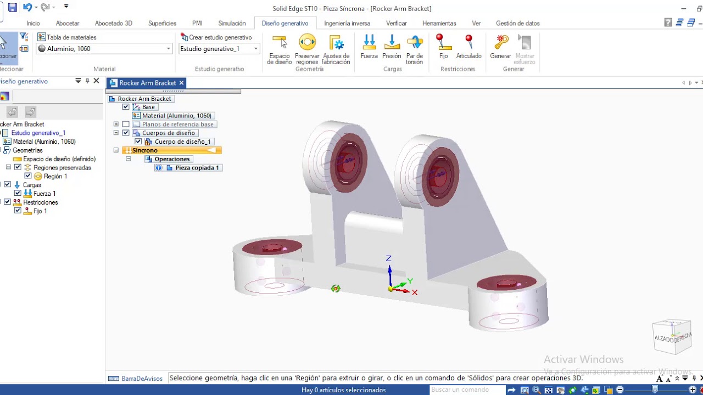Click the Rotate view icon in status bar

tap(572, 390)
